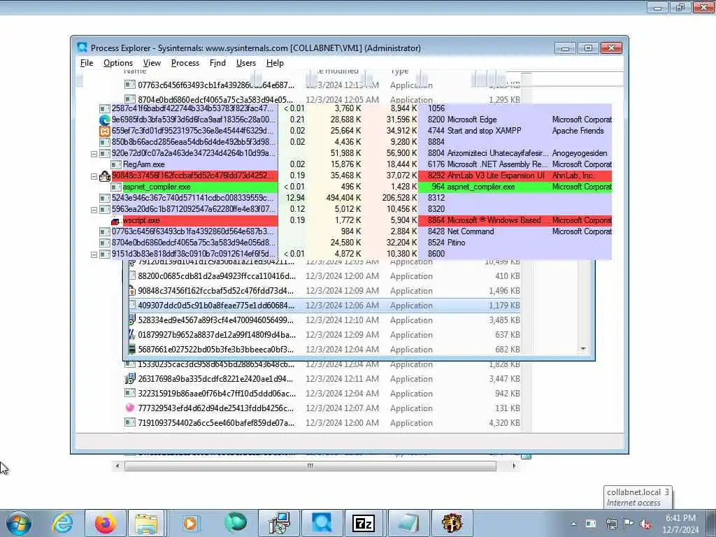Open the File menu

(x=86, y=63)
